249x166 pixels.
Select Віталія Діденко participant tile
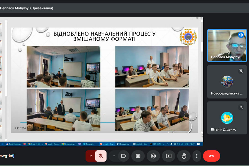point(227,118)
